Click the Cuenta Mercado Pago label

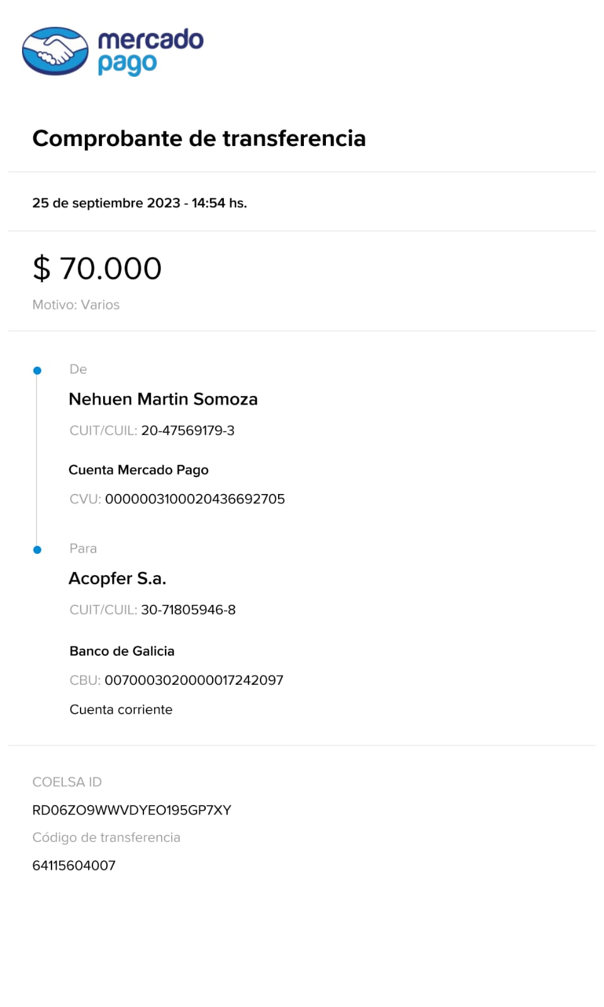click(138, 470)
